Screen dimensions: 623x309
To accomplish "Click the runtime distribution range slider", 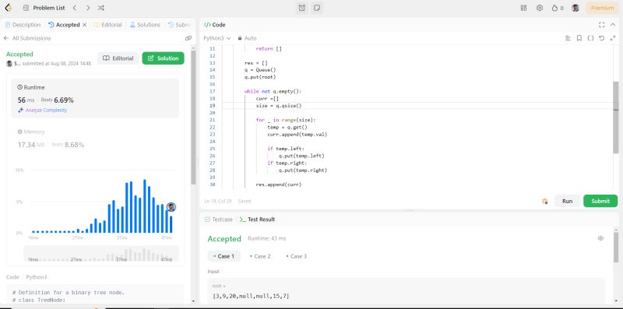I will (x=101, y=255).
